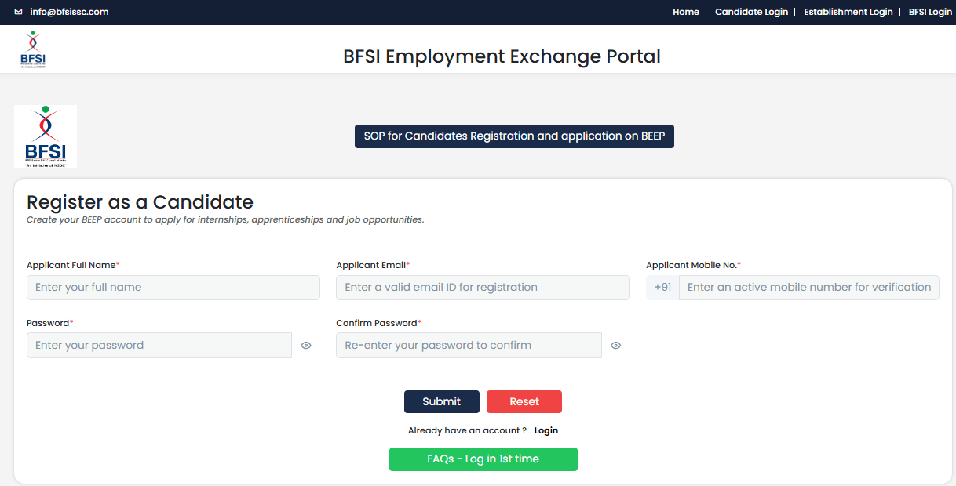Reveal the confirm password using eye icon
This screenshot has height=486, width=956.
[x=615, y=345]
